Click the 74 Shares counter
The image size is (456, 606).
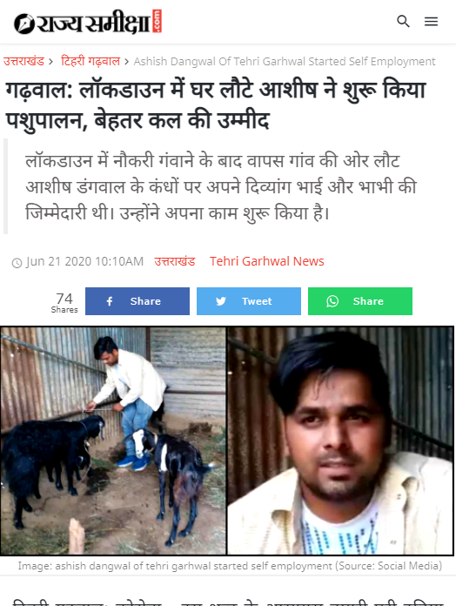point(64,302)
